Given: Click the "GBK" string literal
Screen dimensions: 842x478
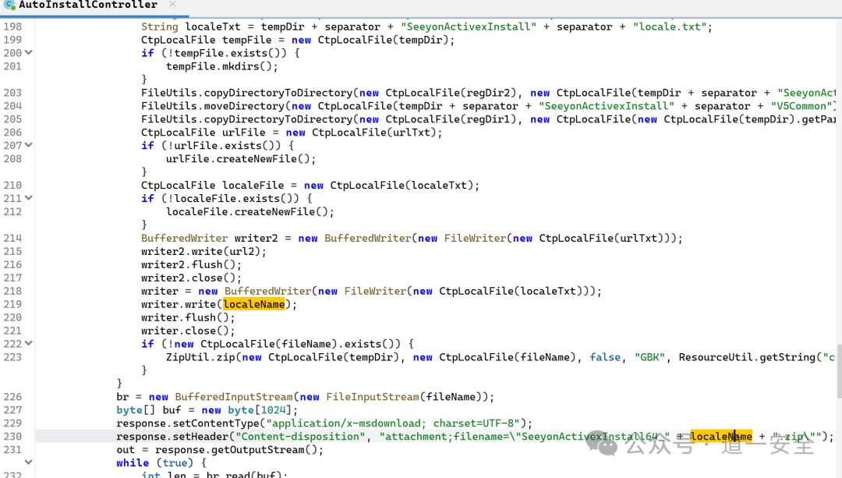Looking at the screenshot, I should (649, 357).
